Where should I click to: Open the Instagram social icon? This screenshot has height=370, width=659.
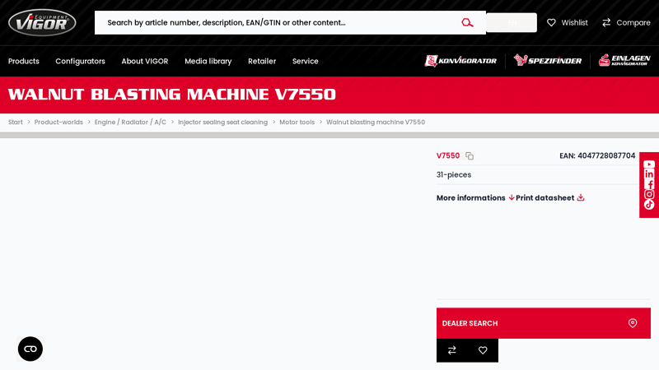click(x=649, y=194)
